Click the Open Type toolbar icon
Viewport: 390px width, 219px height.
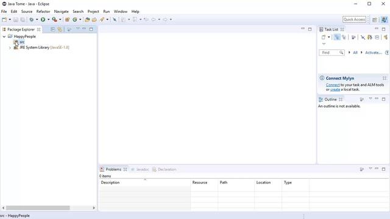point(87,19)
